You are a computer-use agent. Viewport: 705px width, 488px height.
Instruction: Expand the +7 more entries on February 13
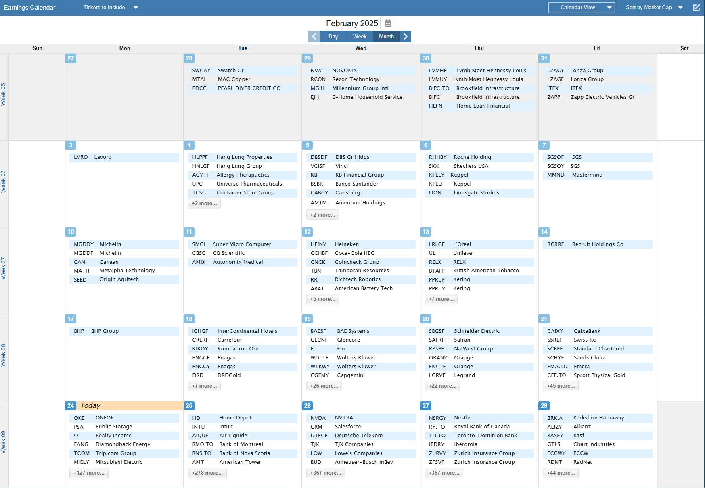tap(441, 299)
